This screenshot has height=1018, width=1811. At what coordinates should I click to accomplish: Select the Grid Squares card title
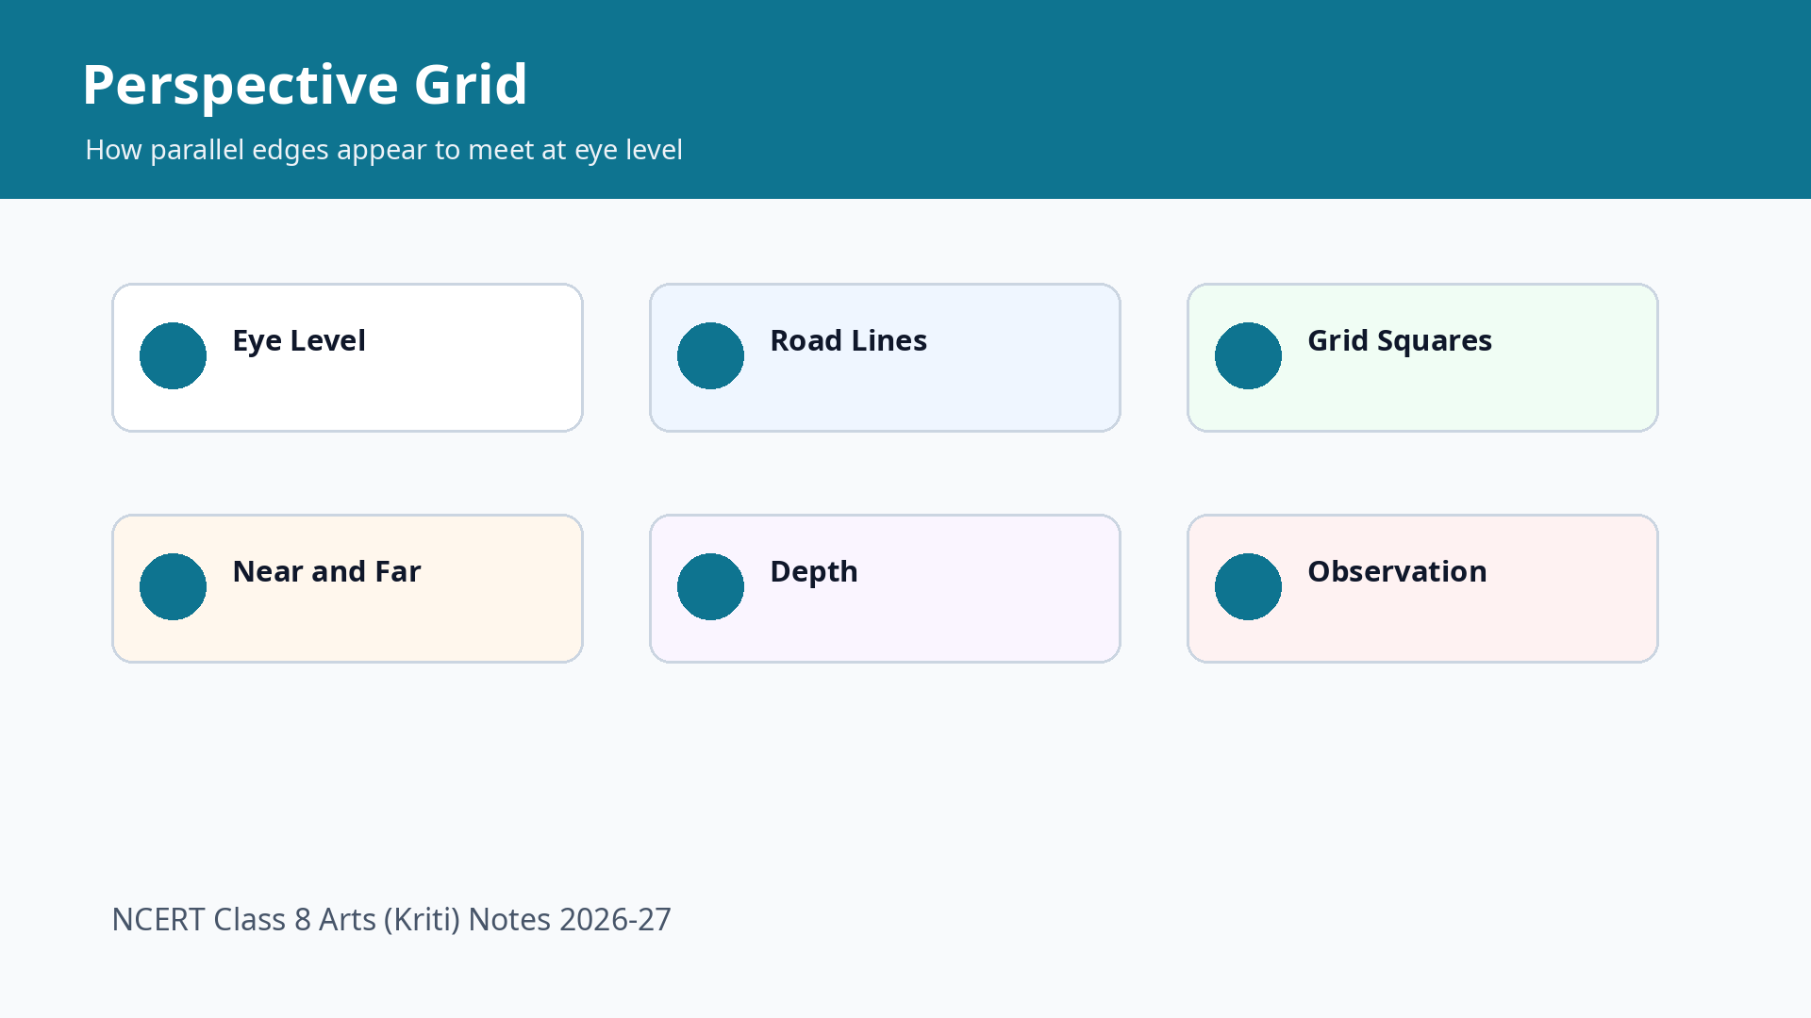tap(1400, 340)
